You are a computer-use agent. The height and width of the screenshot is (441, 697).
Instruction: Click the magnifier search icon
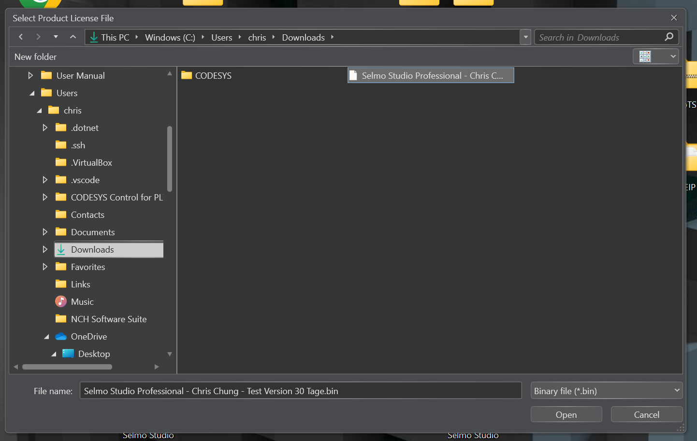[669, 37]
